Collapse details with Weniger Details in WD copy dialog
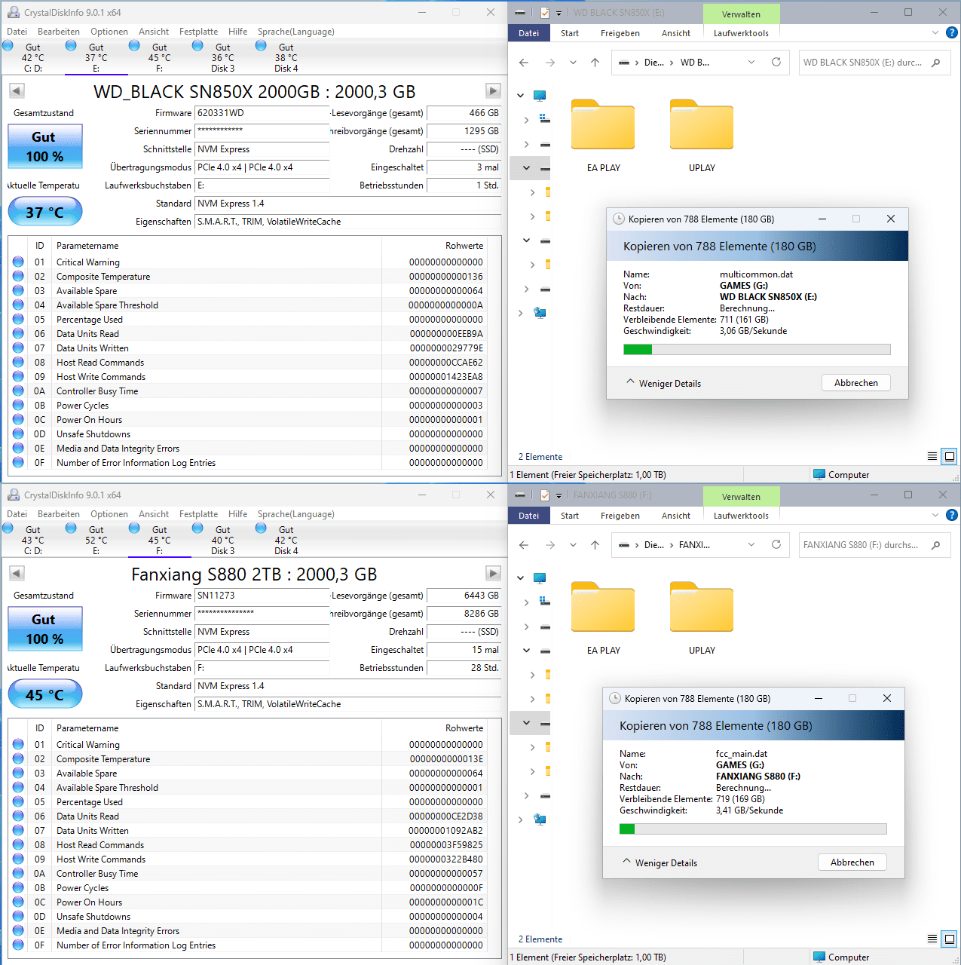Viewport: 961px width, 965px height. (663, 383)
